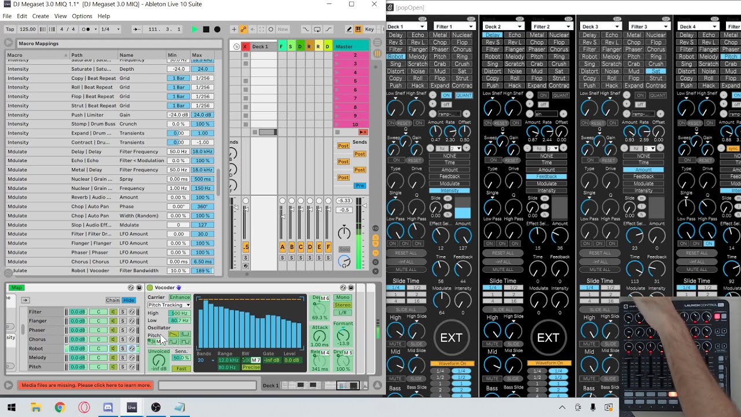
Task: Open the Deck 1 selector dropdown in popOpen
Action: [406, 27]
